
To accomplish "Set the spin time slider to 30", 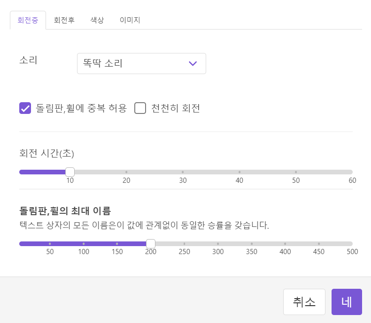I will [183, 172].
